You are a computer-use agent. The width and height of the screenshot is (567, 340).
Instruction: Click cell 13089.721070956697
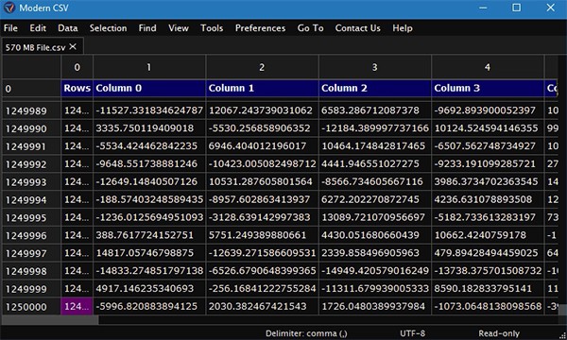374,217
